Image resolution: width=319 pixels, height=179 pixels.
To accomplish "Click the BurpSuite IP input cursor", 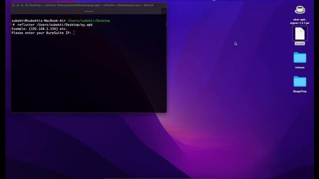I will (74, 33).
